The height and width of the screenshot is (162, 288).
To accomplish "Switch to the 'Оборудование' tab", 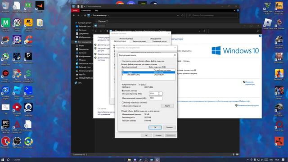I will coord(156,39).
